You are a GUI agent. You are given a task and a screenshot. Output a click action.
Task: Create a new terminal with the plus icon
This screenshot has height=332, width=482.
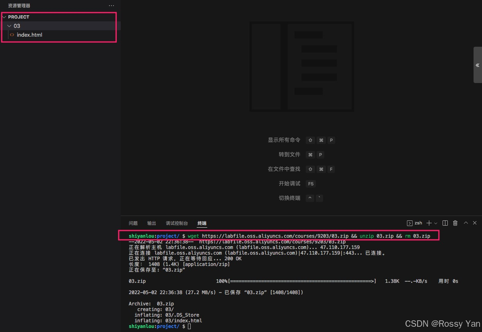(429, 223)
